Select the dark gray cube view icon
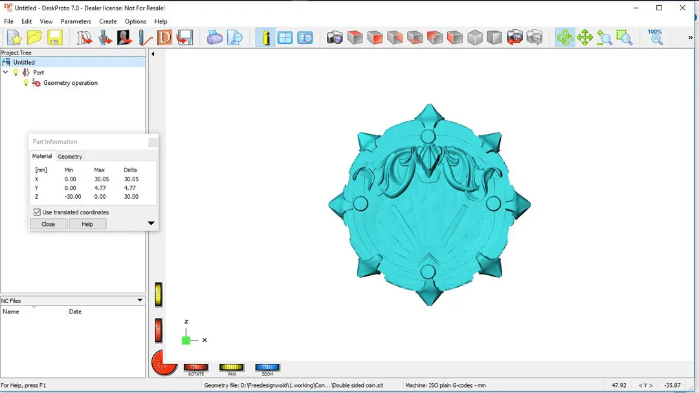The height and width of the screenshot is (393, 699). click(495, 38)
